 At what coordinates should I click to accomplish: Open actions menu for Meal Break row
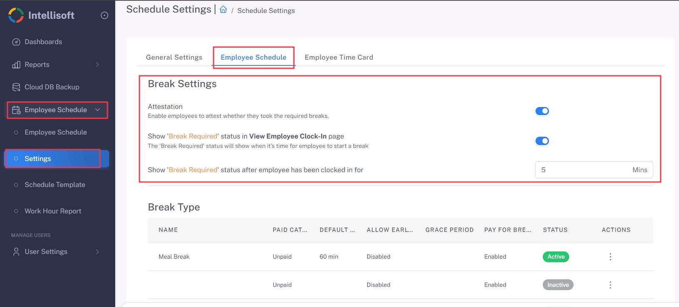coord(610,257)
